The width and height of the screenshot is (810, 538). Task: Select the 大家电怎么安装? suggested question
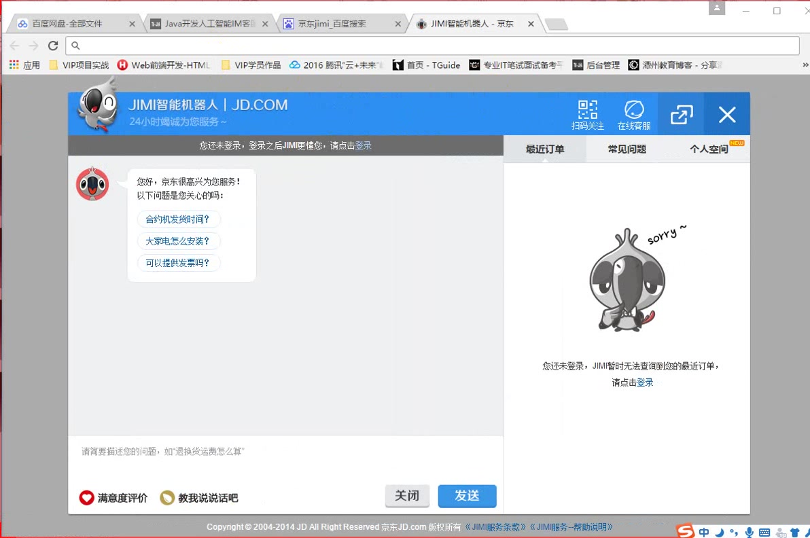178,241
